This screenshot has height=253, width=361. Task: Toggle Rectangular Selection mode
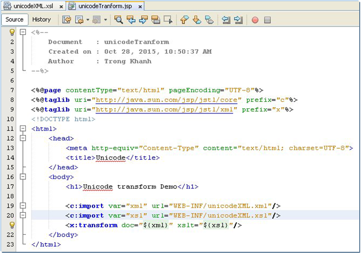coord(168,19)
